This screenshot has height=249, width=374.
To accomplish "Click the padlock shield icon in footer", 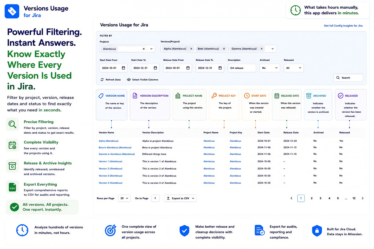I will [x=317, y=231].
